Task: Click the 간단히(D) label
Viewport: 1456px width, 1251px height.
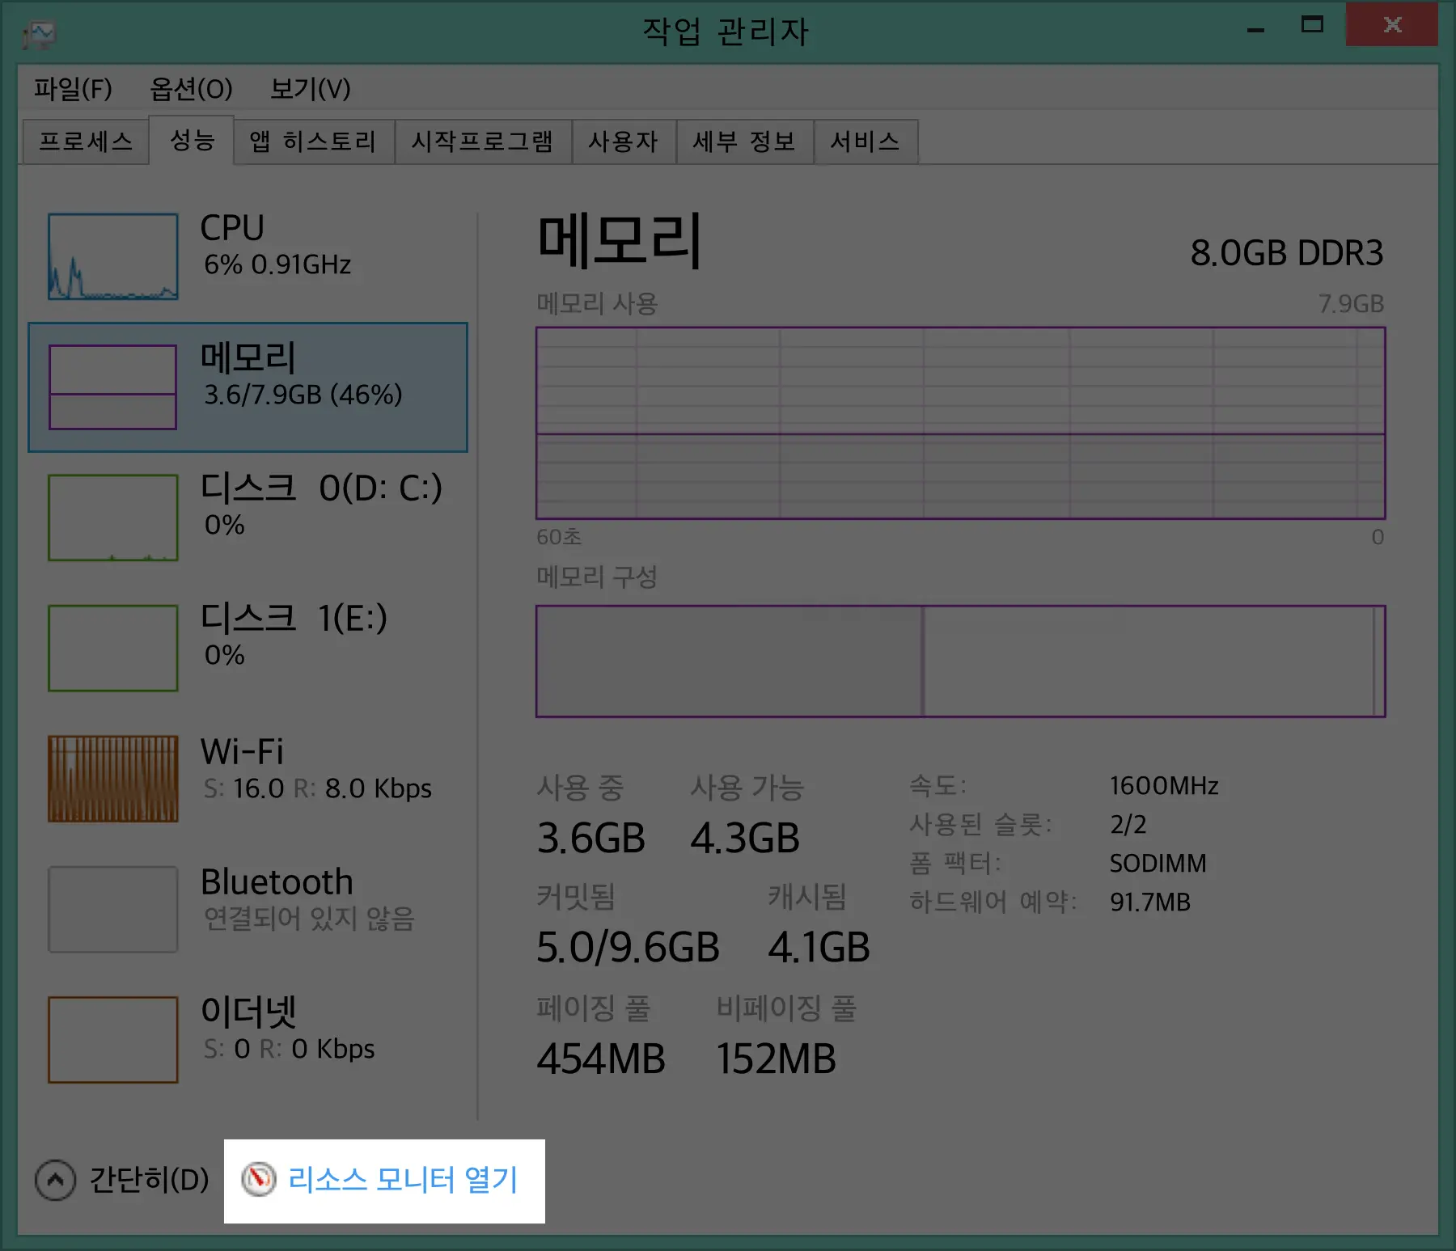Action: pos(150,1180)
